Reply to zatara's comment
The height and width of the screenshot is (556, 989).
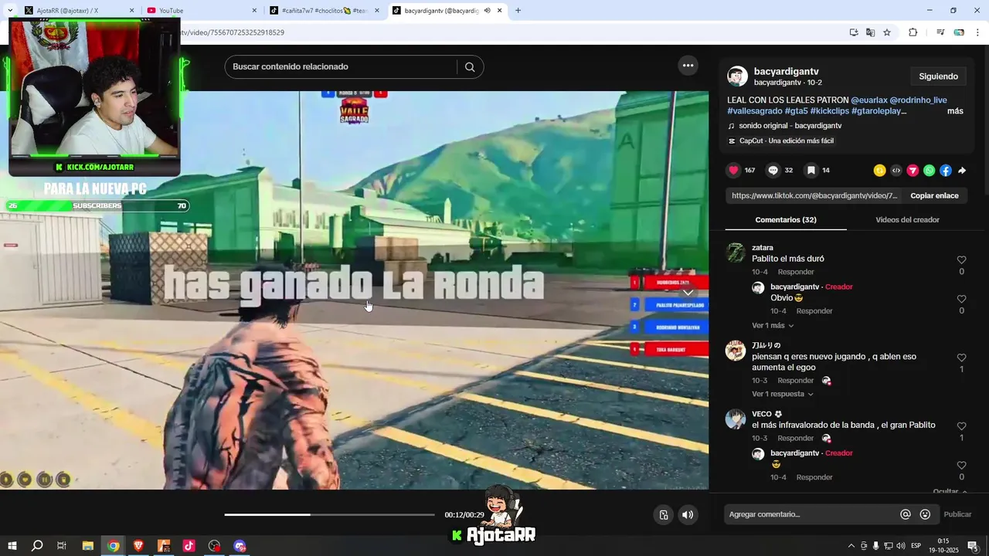pos(796,272)
